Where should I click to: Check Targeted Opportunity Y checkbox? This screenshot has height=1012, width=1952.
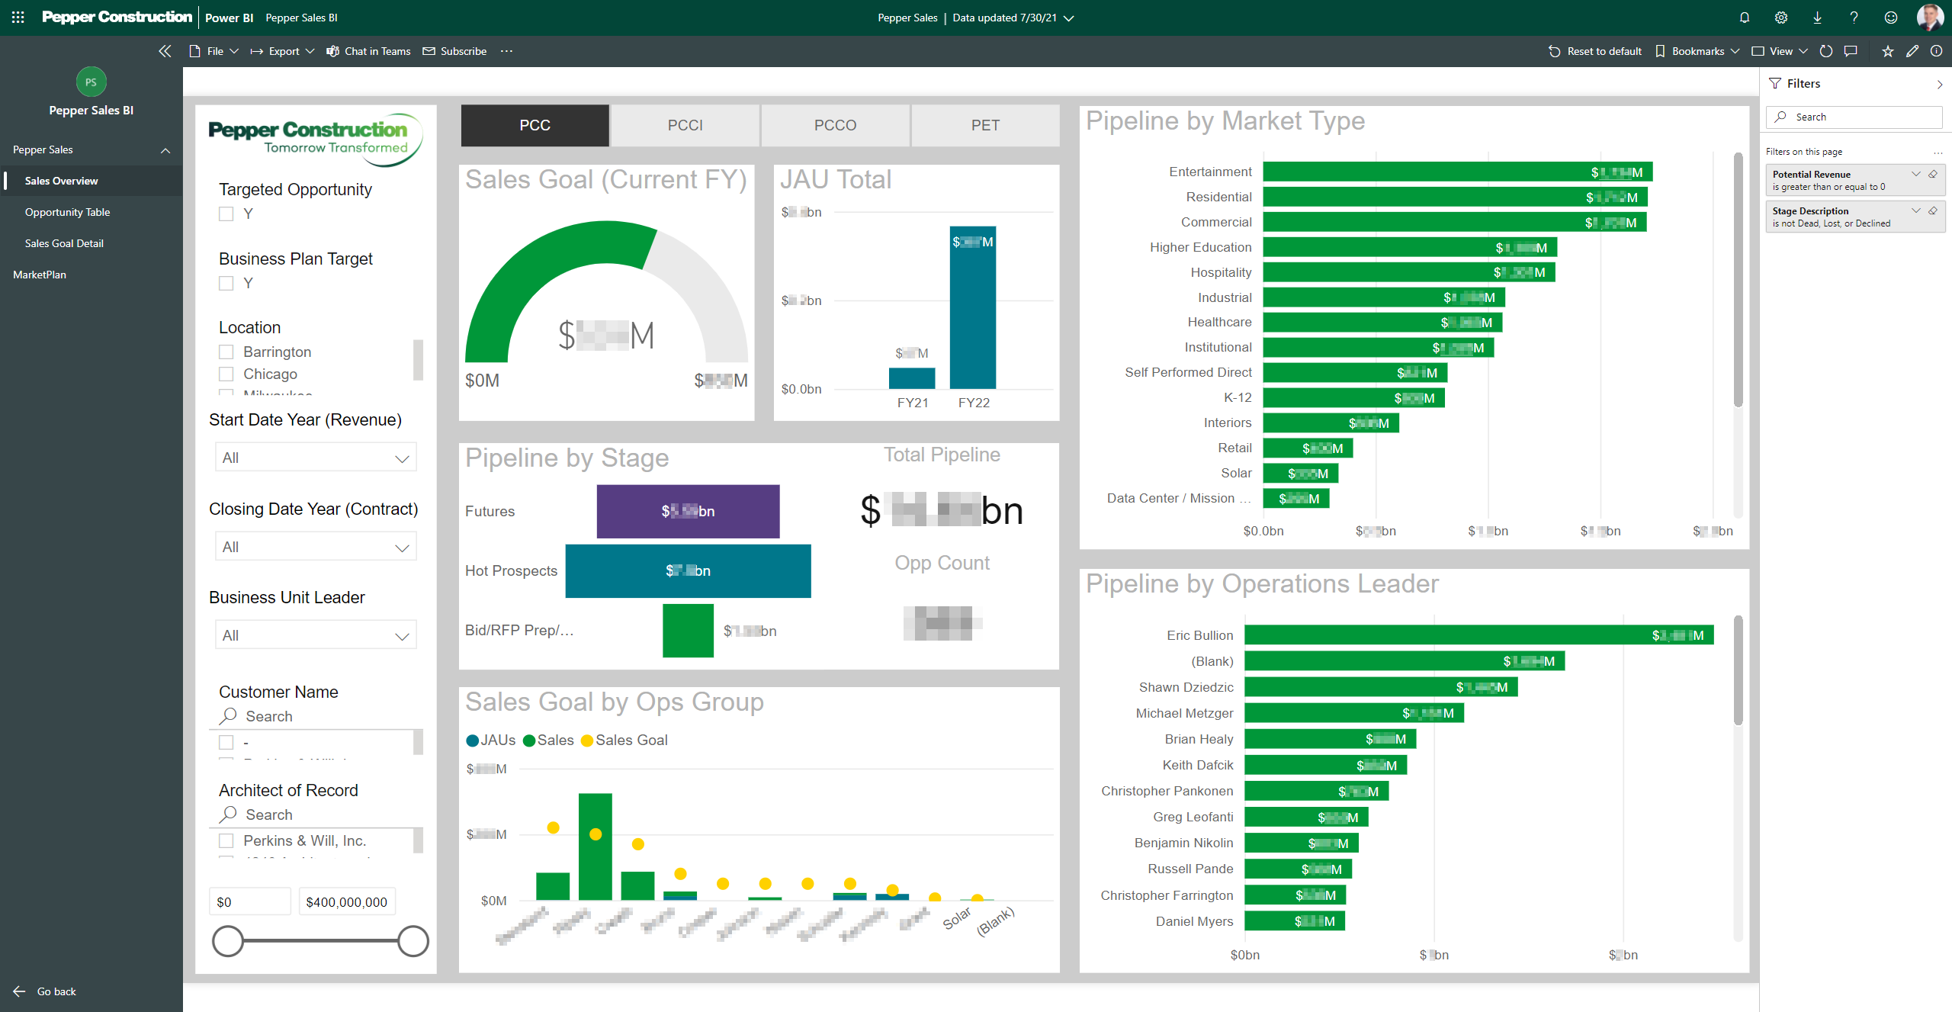226,214
